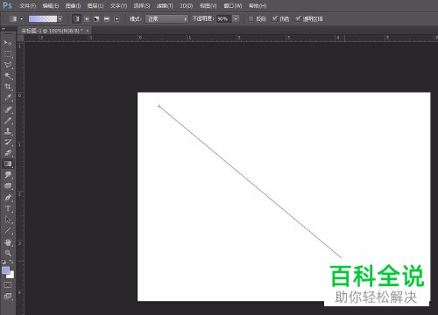This screenshot has width=438, height=315.
Task: Open the 文字(Y) menu
Action: tap(119, 6)
